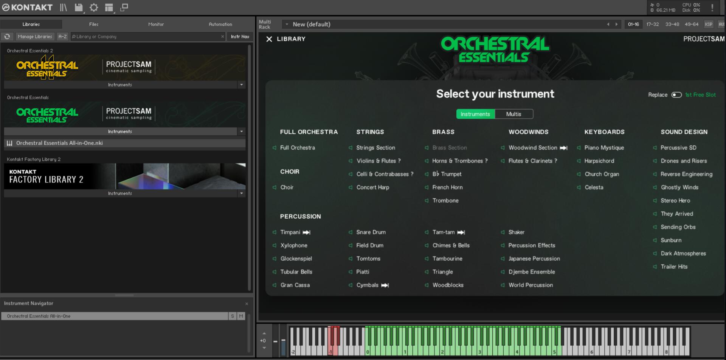Load the Japanese Percussion instrument
Viewport: 726px width, 360px height.
pos(534,259)
